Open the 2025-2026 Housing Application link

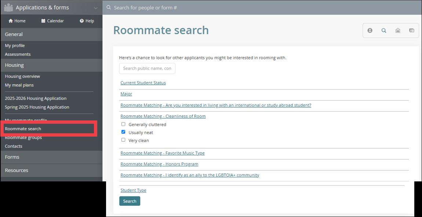[x=36, y=98]
